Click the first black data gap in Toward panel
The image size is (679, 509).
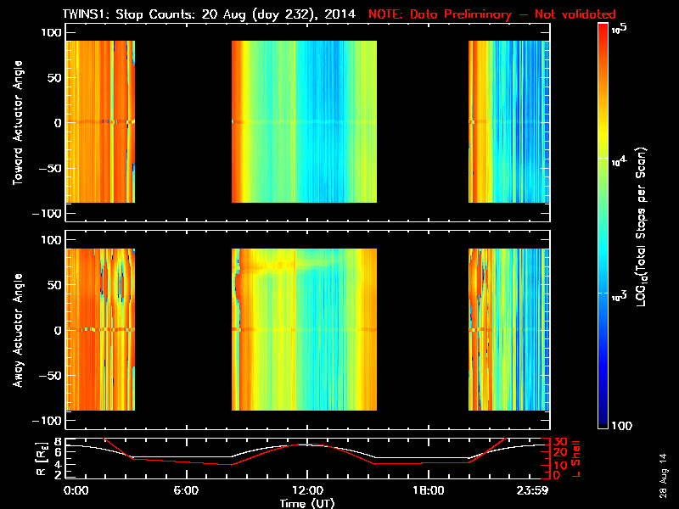click(183, 122)
